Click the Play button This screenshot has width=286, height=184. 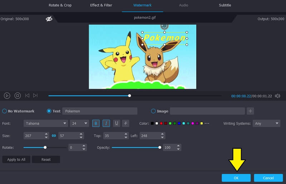[7, 96]
